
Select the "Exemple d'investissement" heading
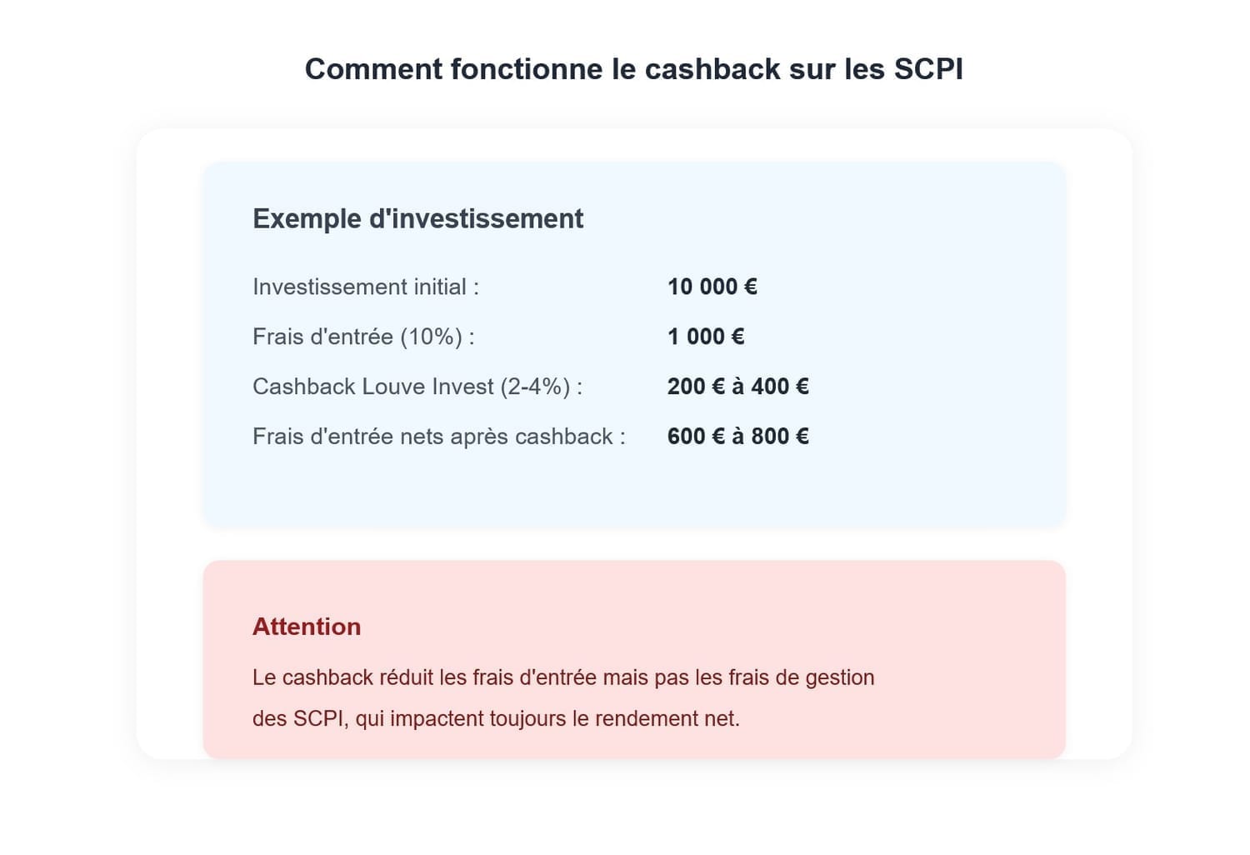[x=417, y=218]
